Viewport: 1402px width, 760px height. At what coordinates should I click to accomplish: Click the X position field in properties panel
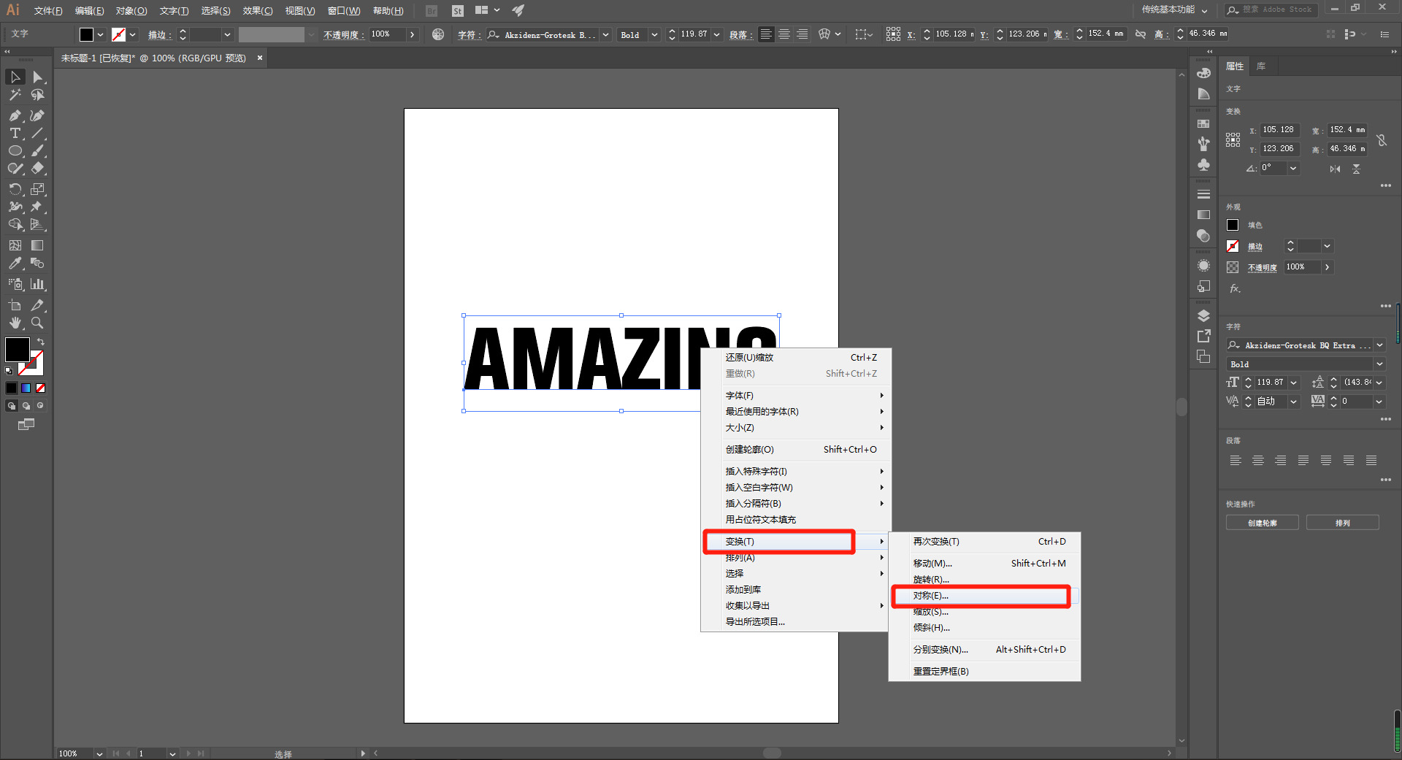tap(1279, 130)
